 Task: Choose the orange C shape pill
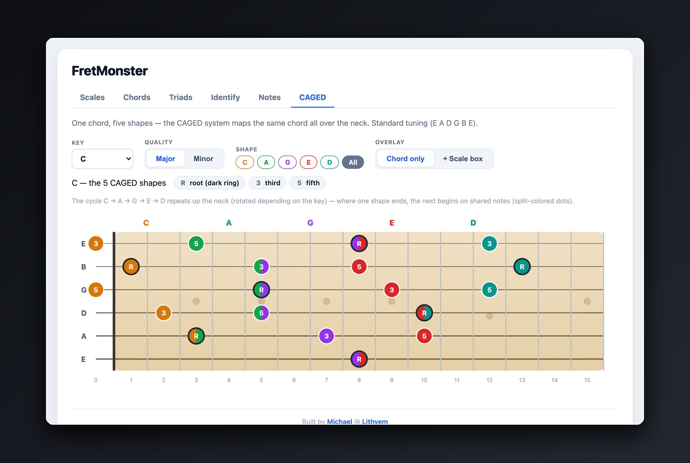tap(245, 162)
